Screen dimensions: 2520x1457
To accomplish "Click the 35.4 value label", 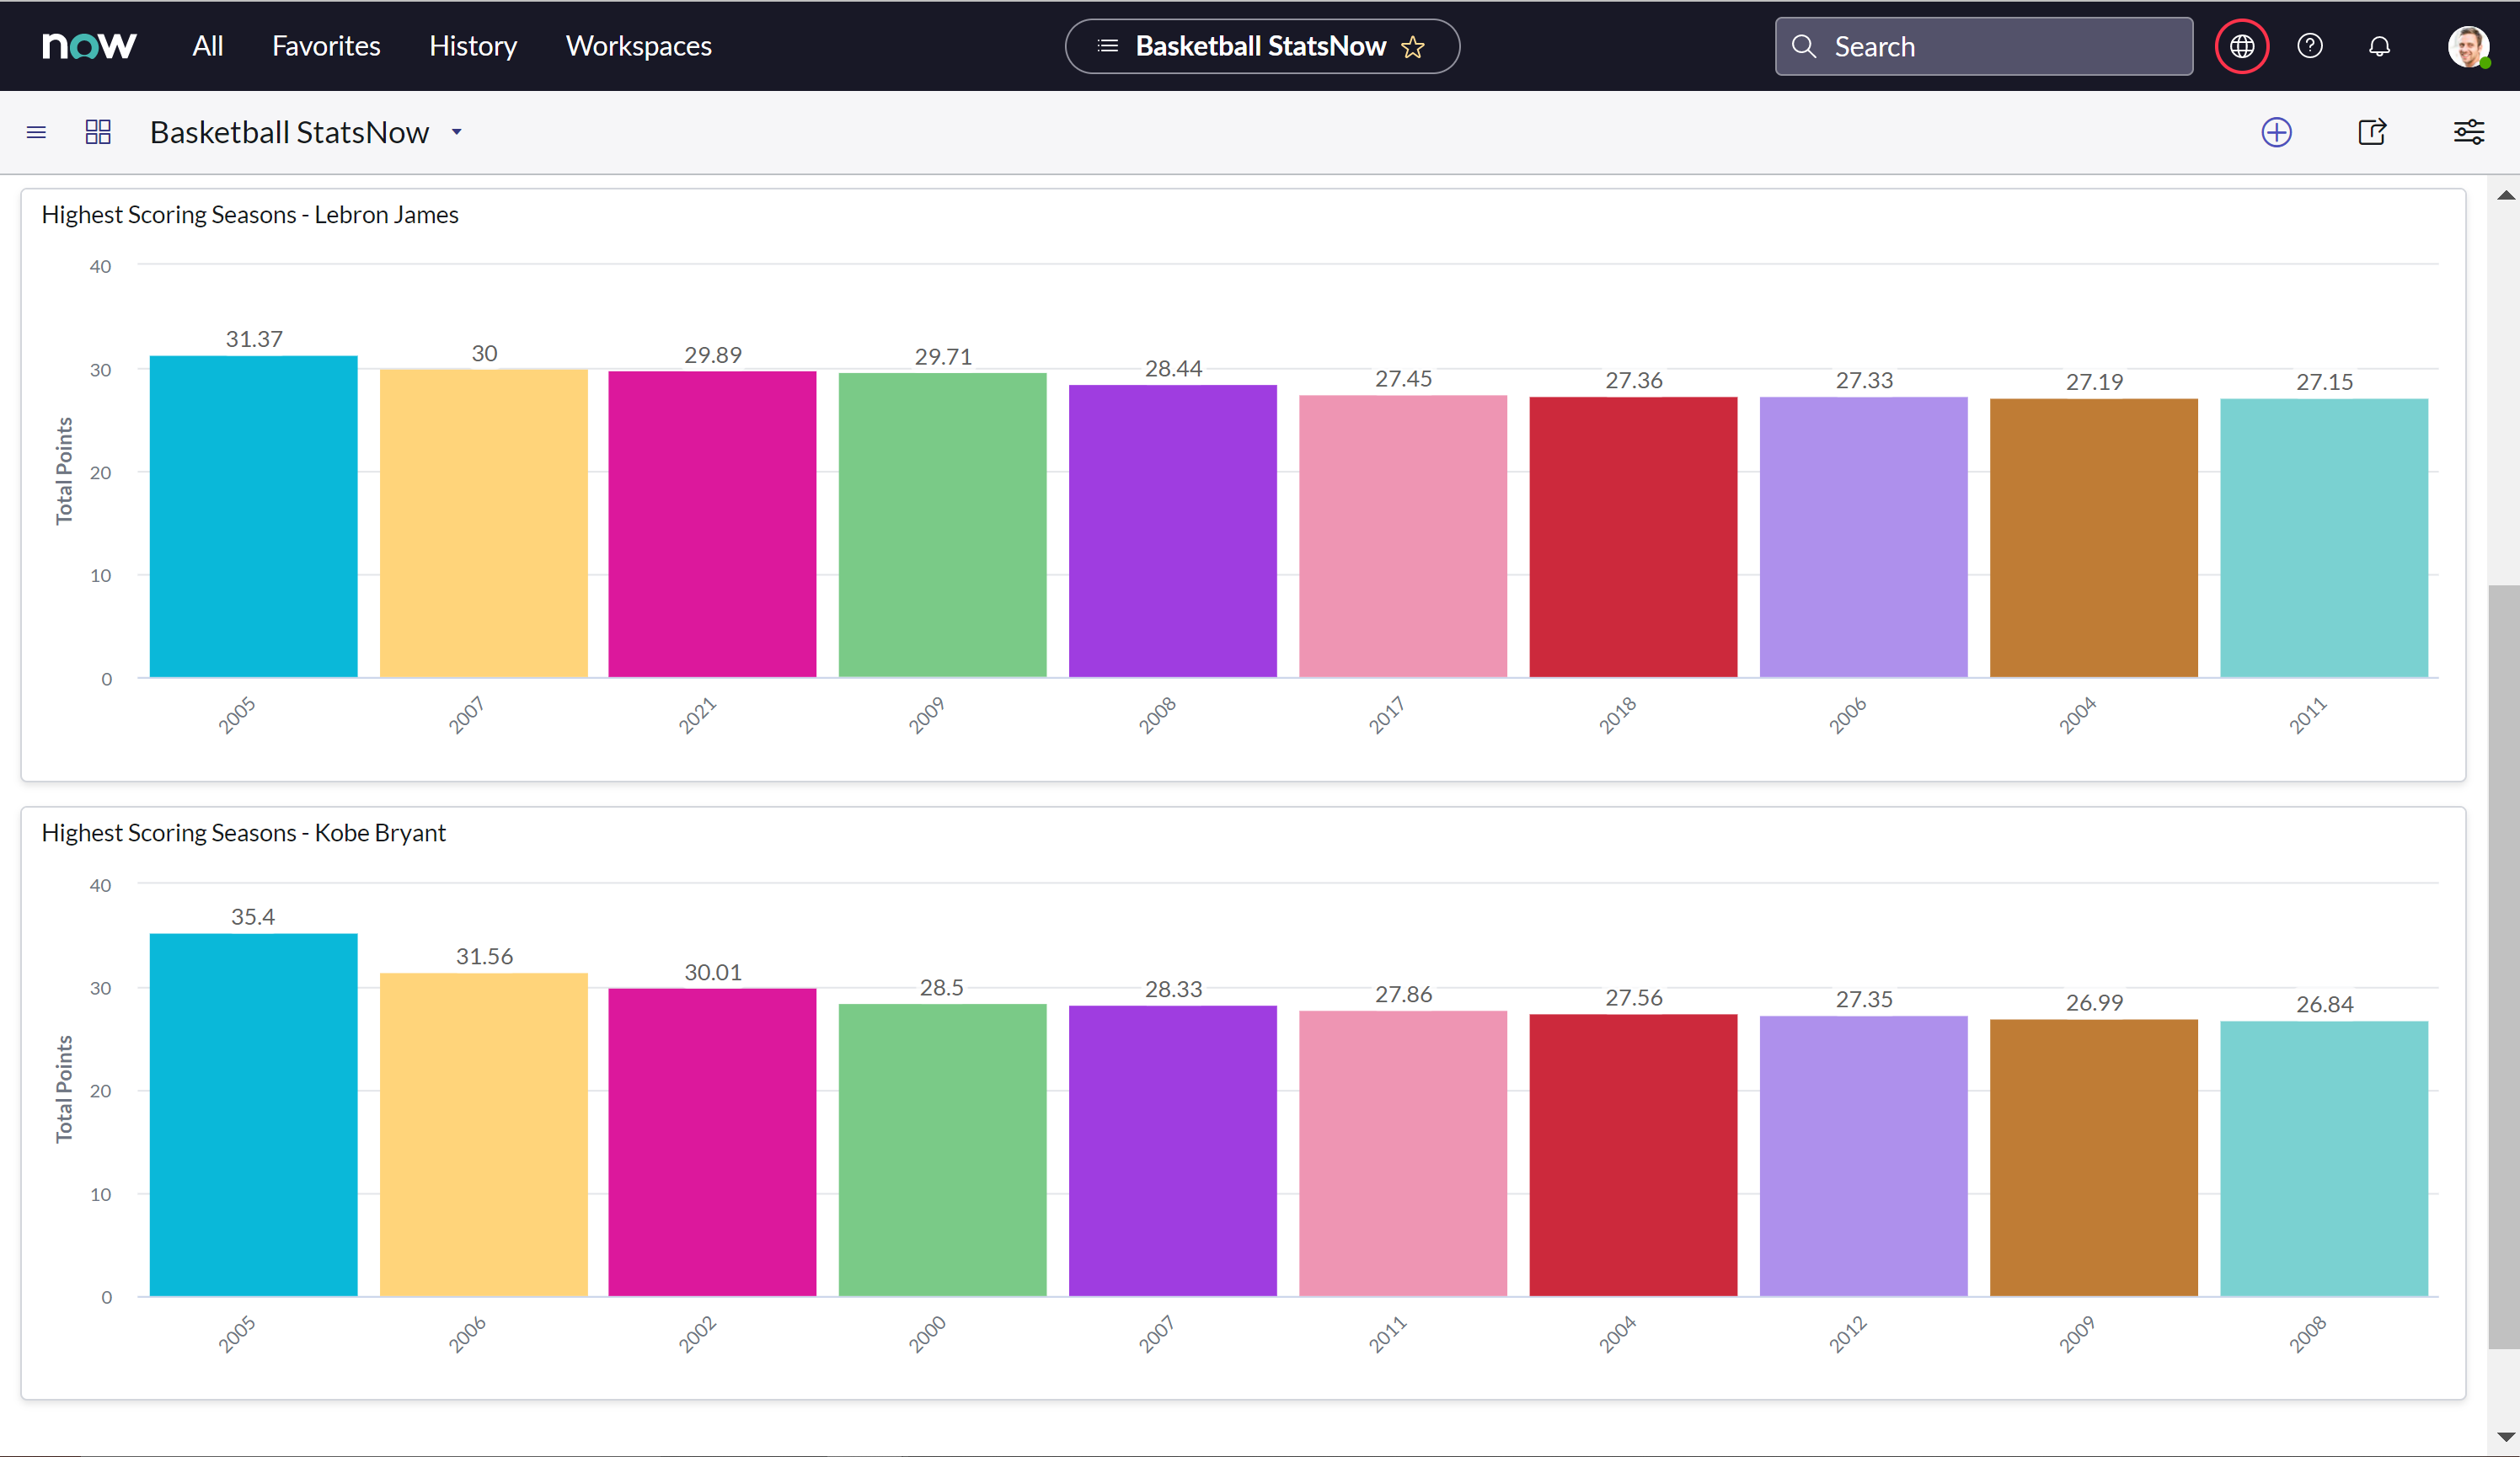I will click(x=253, y=916).
